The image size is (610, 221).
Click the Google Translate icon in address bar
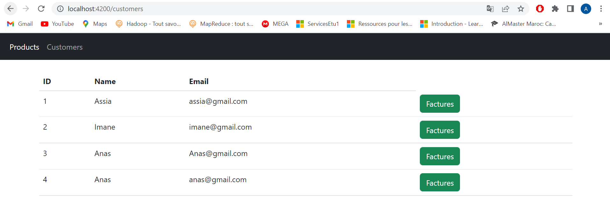(x=490, y=9)
